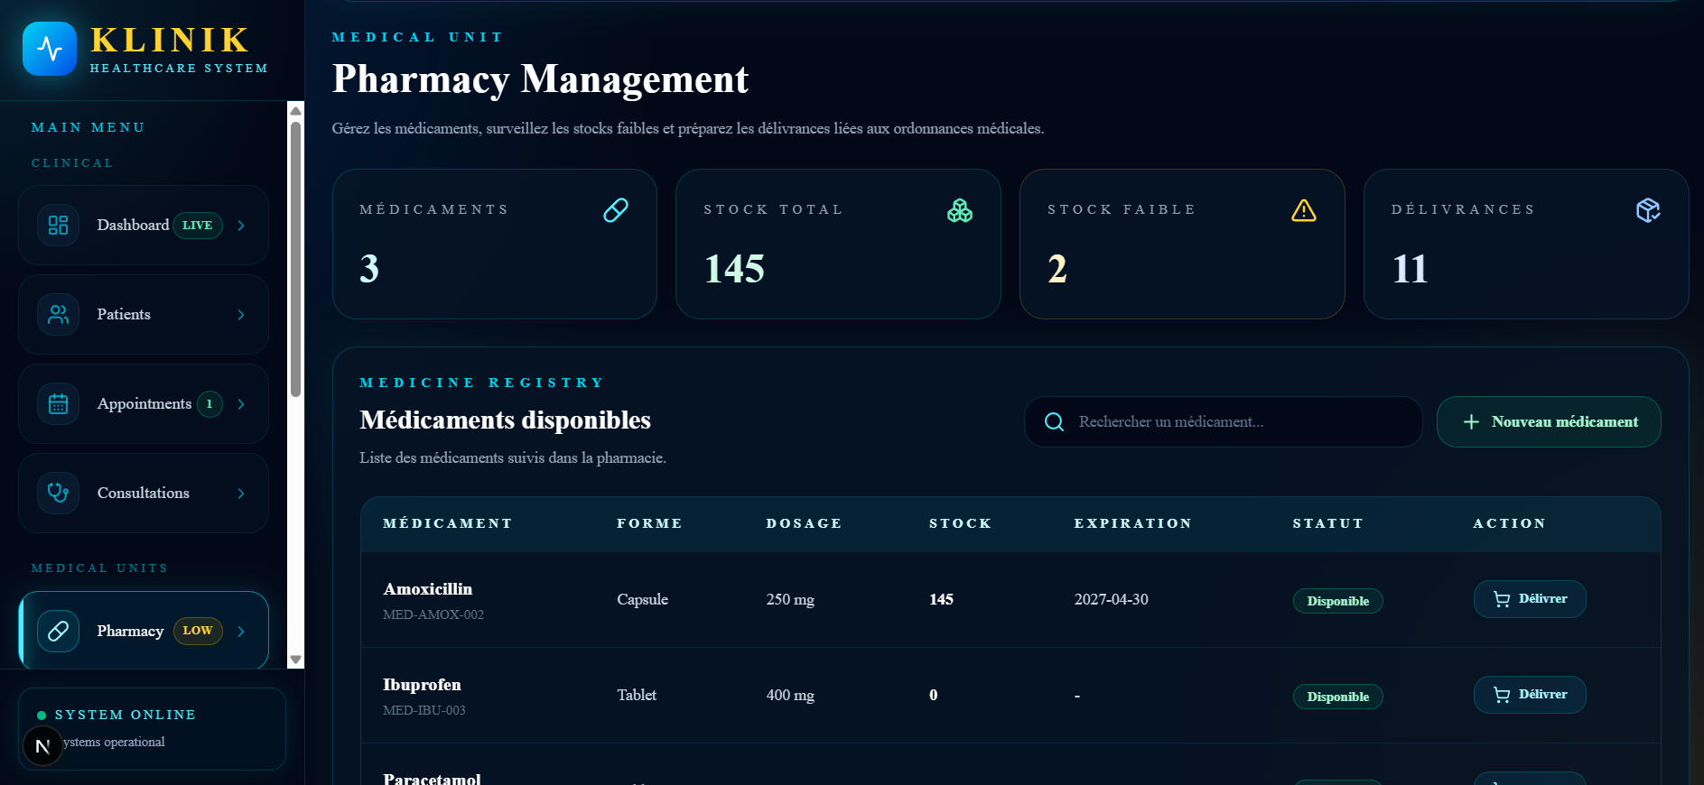The image size is (1704, 785).
Task: Click the sidebar scrollbar thumb
Action: point(295,259)
